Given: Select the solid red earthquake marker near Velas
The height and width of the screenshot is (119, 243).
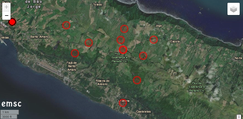Looking at the screenshot, I should (x=12, y=22).
